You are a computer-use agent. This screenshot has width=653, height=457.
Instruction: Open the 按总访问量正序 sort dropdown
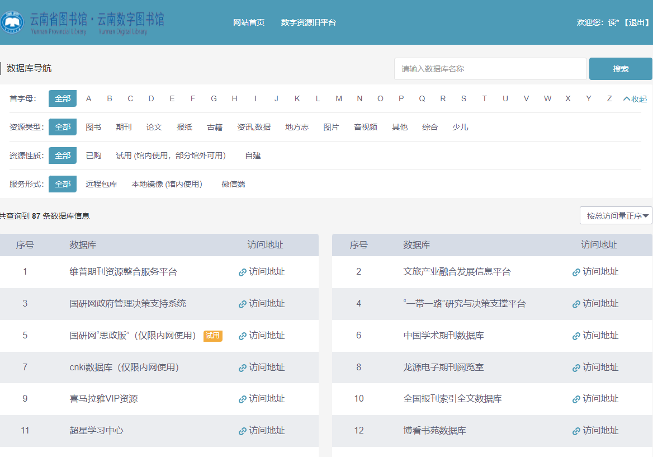(616, 216)
